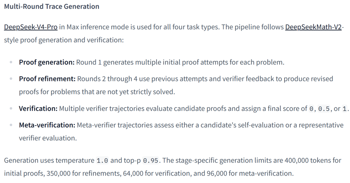Click the inline code score 1 after 'or'
The image size is (350, 183).
(x=344, y=109)
